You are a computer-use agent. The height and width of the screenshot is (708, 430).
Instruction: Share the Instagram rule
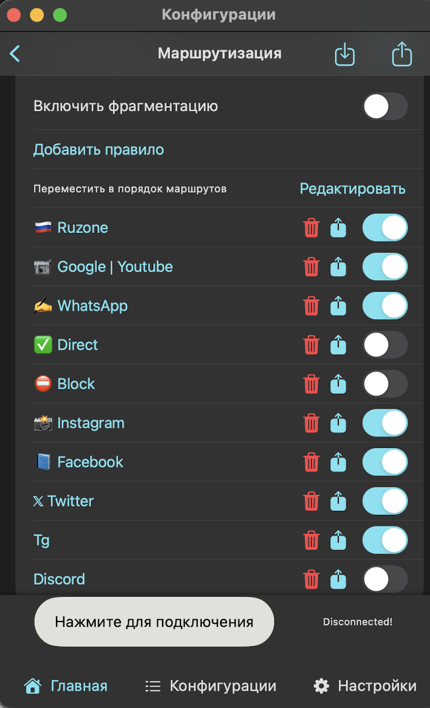click(338, 423)
